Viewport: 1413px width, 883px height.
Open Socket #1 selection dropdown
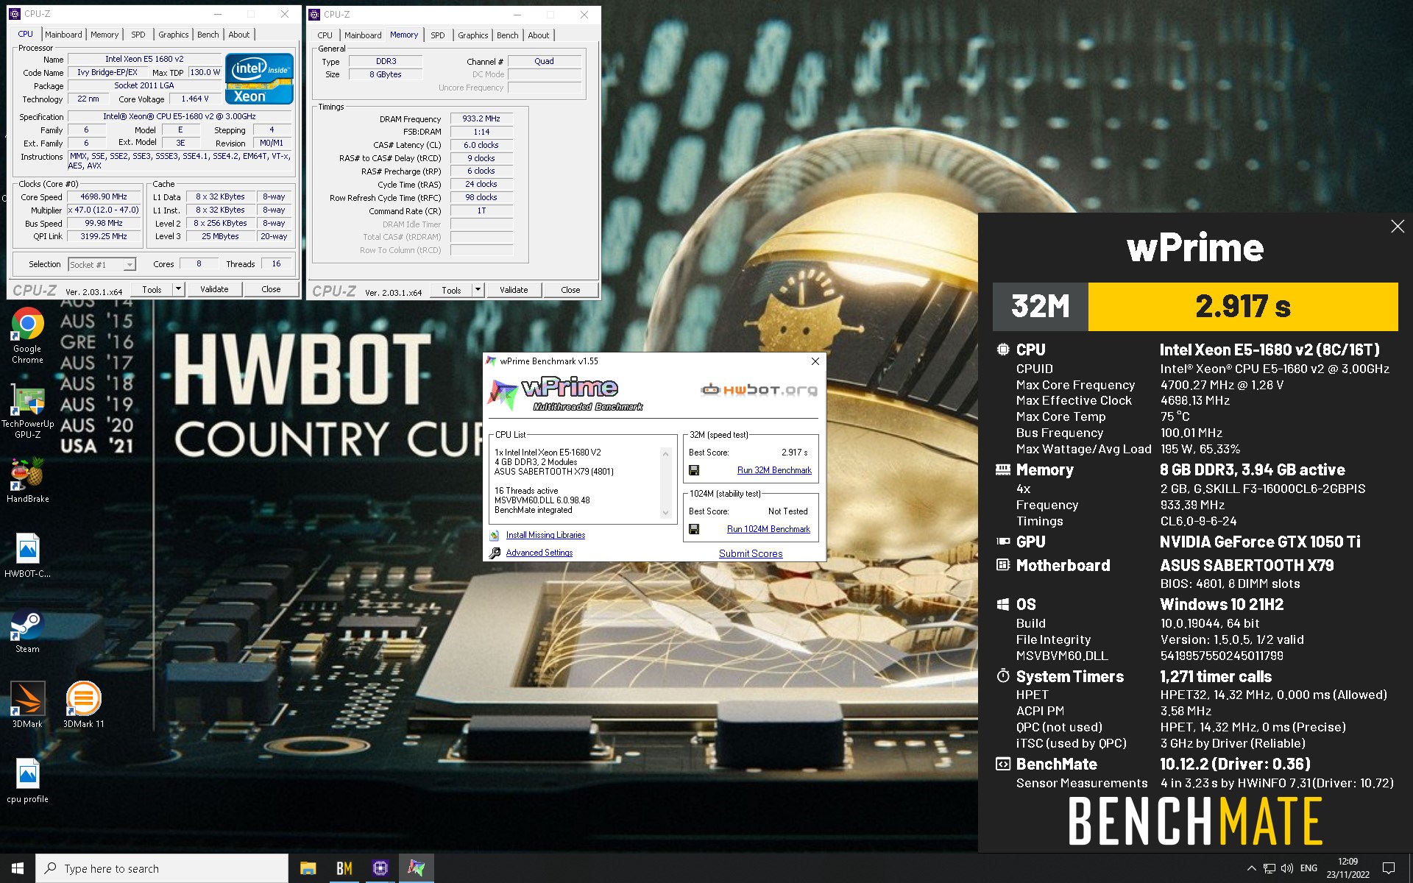[102, 264]
